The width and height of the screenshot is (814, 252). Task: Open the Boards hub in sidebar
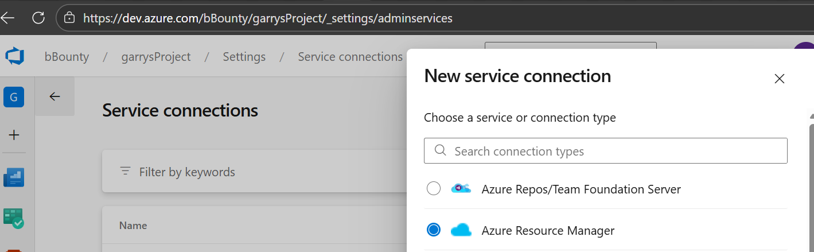pyautogui.click(x=14, y=218)
